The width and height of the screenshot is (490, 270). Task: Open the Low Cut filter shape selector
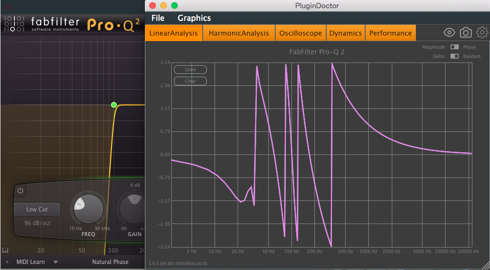tap(37, 209)
